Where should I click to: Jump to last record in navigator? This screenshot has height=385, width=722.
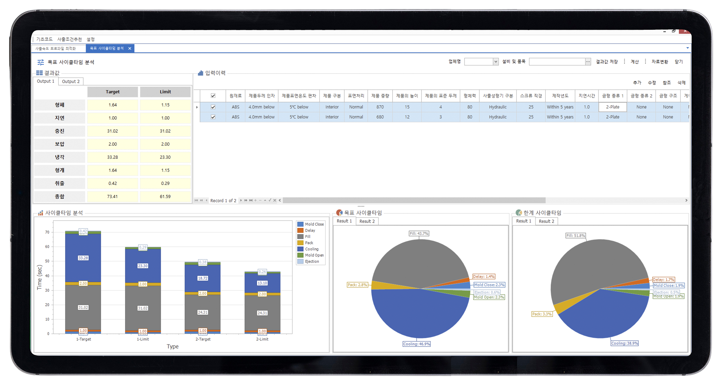pos(251,200)
